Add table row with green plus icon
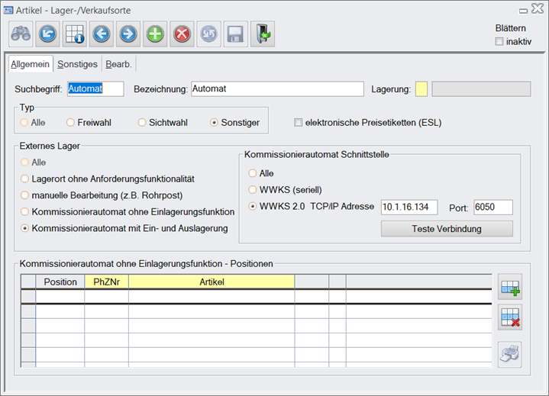The height and width of the screenshot is (396, 549). (509, 288)
